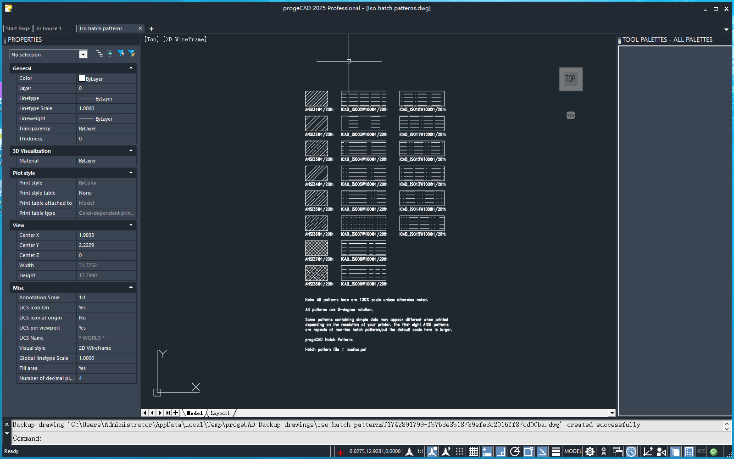Click the figure icon right of the gear

pos(604,452)
